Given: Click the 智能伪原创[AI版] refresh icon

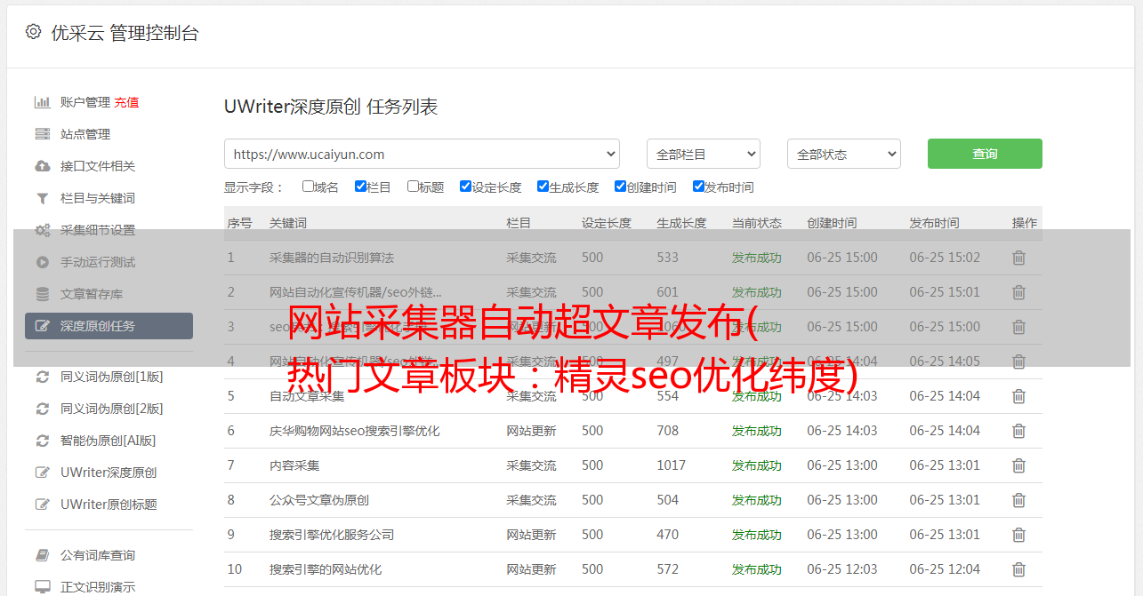Looking at the screenshot, I should click(x=42, y=441).
